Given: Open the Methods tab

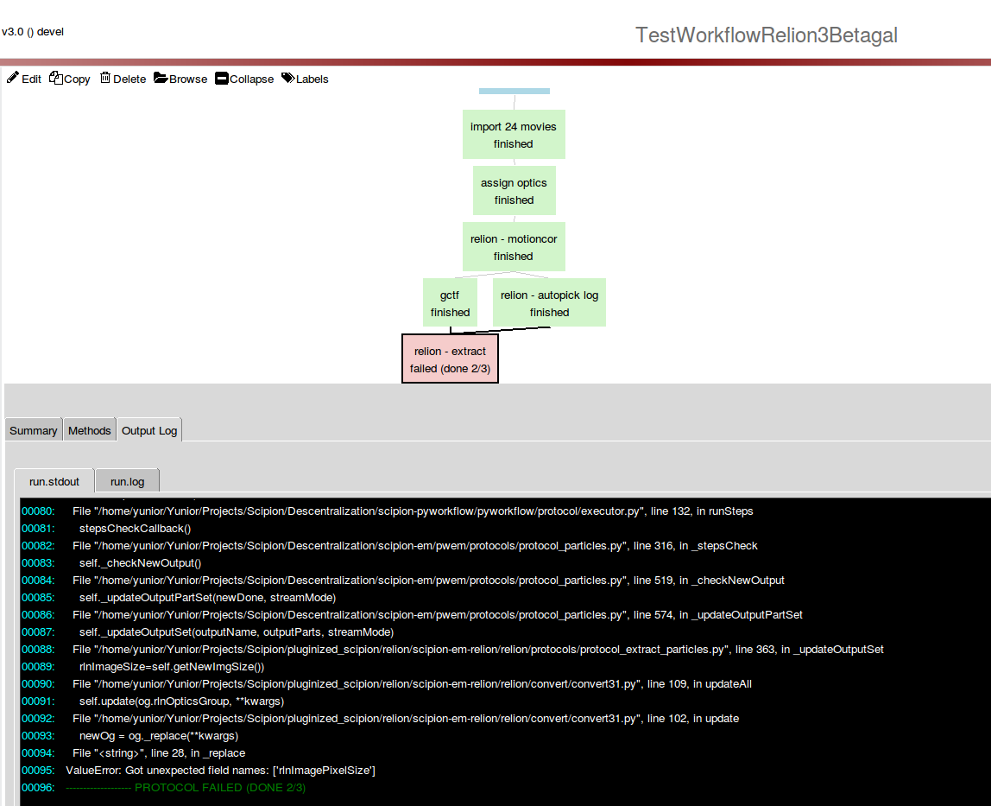Looking at the screenshot, I should pos(89,429).
